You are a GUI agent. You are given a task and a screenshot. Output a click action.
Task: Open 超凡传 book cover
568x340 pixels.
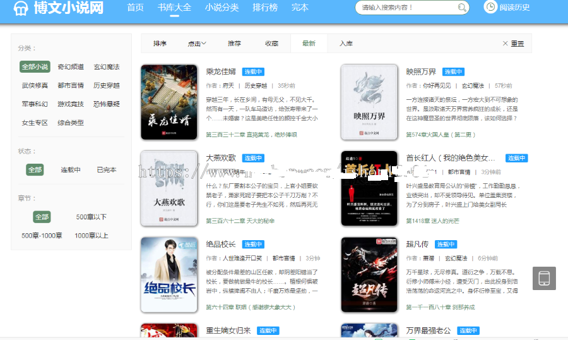369,274
